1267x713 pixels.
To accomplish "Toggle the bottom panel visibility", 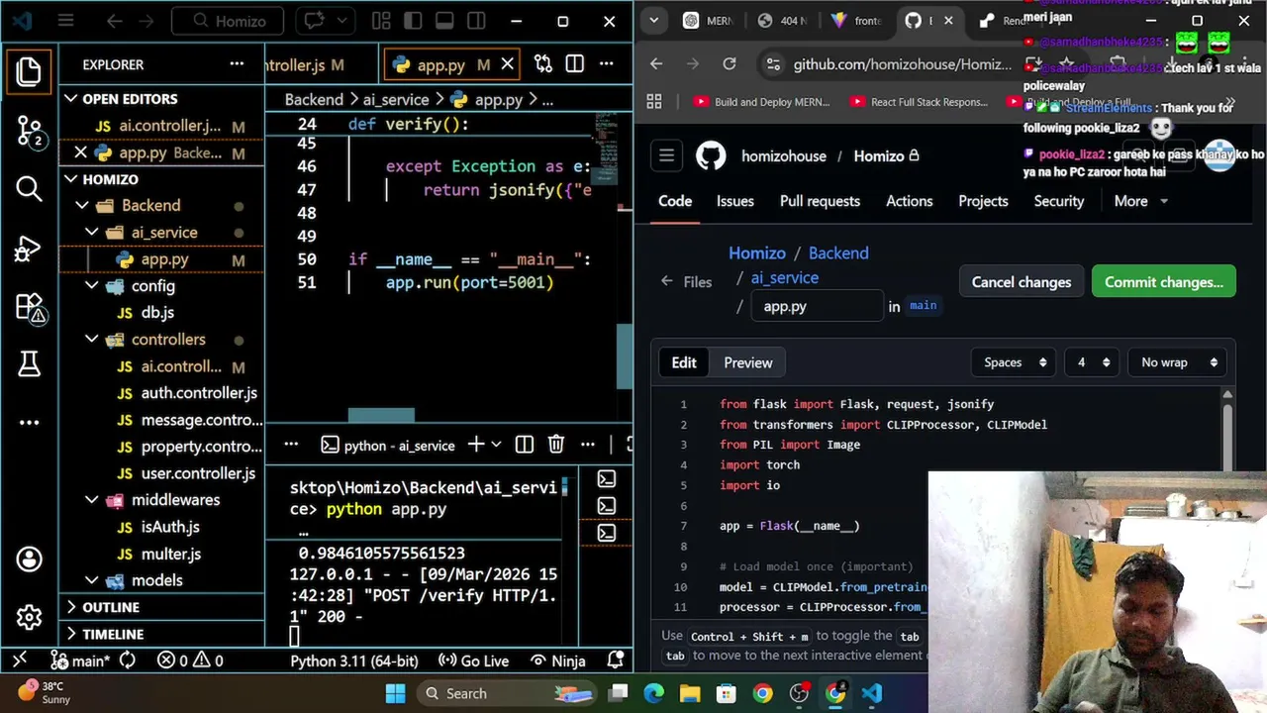I will click(444, 21).
